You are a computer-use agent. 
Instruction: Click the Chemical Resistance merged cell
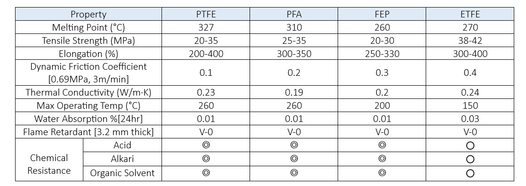49,160
